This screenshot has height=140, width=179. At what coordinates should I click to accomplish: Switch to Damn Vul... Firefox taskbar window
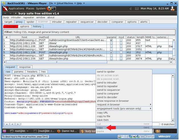coord(67,131)
